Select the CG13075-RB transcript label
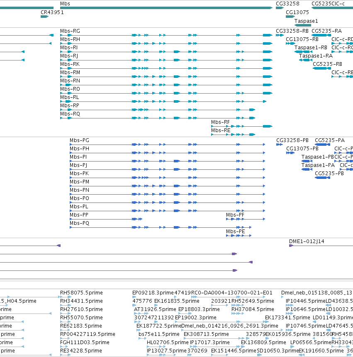 [x=302, y=39]
